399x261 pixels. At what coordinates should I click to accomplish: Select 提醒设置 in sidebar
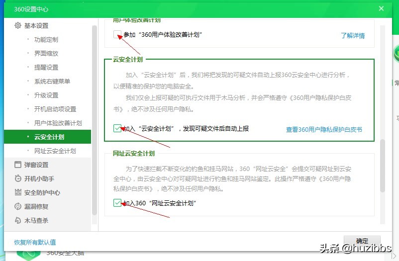pos(47,68)
